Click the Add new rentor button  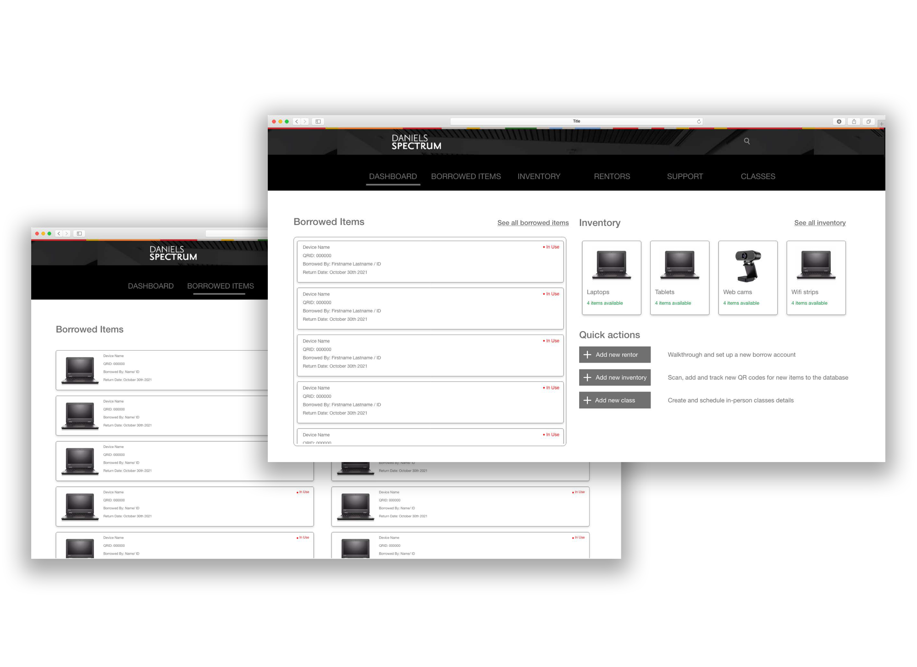coord(614,355)
